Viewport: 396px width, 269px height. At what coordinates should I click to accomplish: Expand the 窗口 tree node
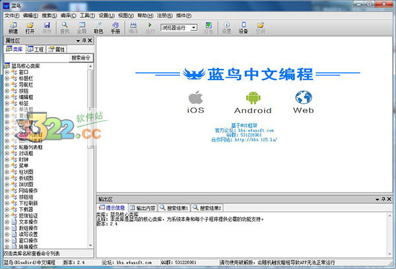tap(7, 72)
